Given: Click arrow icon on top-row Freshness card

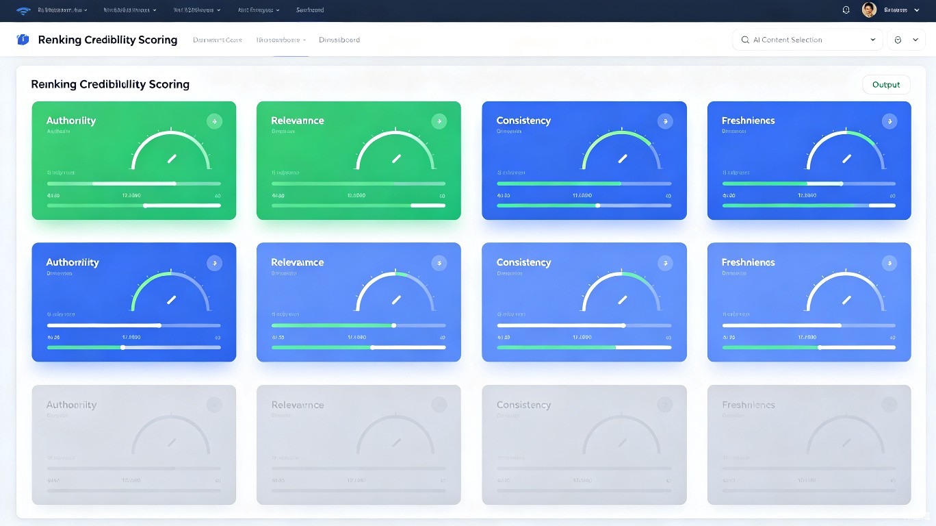Looking at the screenshot, I should tap(889, 121).
